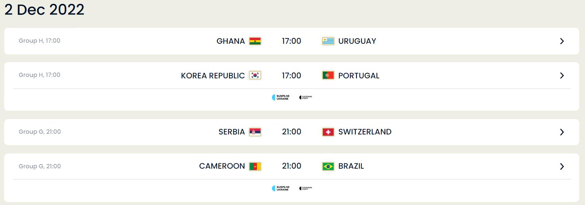Click the Brazil flag icon

[x=328, y=166]
